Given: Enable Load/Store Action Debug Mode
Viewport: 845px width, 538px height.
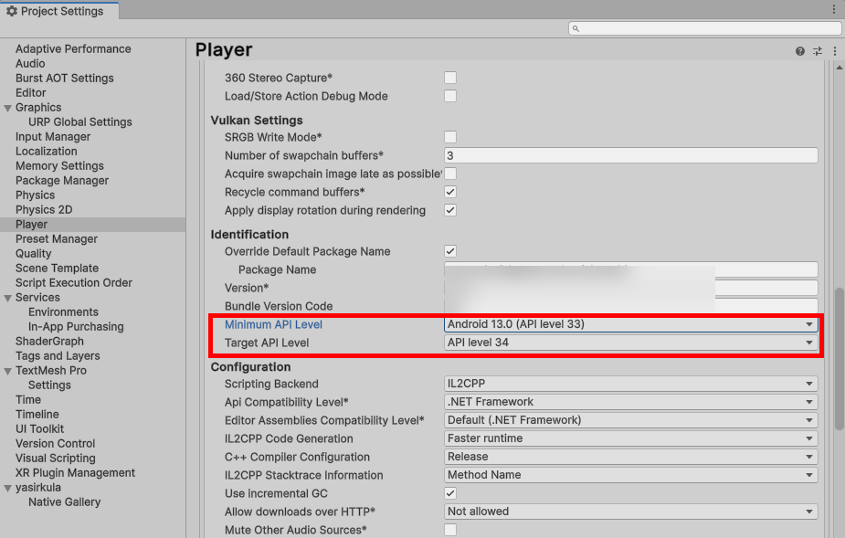Looking at the screenshot, I should 450,96.
